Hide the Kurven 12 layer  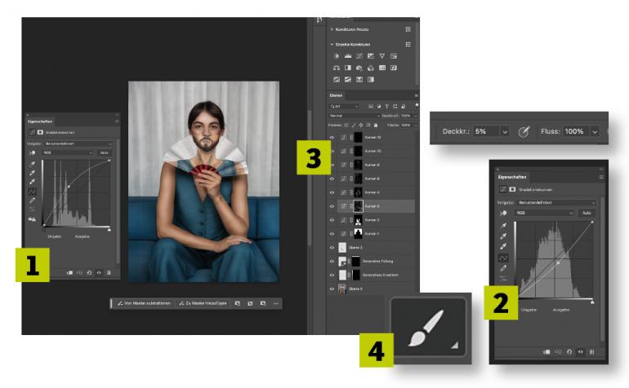click(x=332, y=137)
